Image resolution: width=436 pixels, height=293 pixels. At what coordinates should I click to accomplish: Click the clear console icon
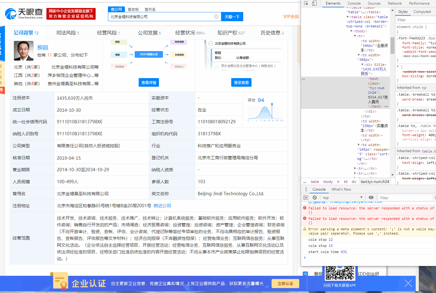(x=315, y=198)
